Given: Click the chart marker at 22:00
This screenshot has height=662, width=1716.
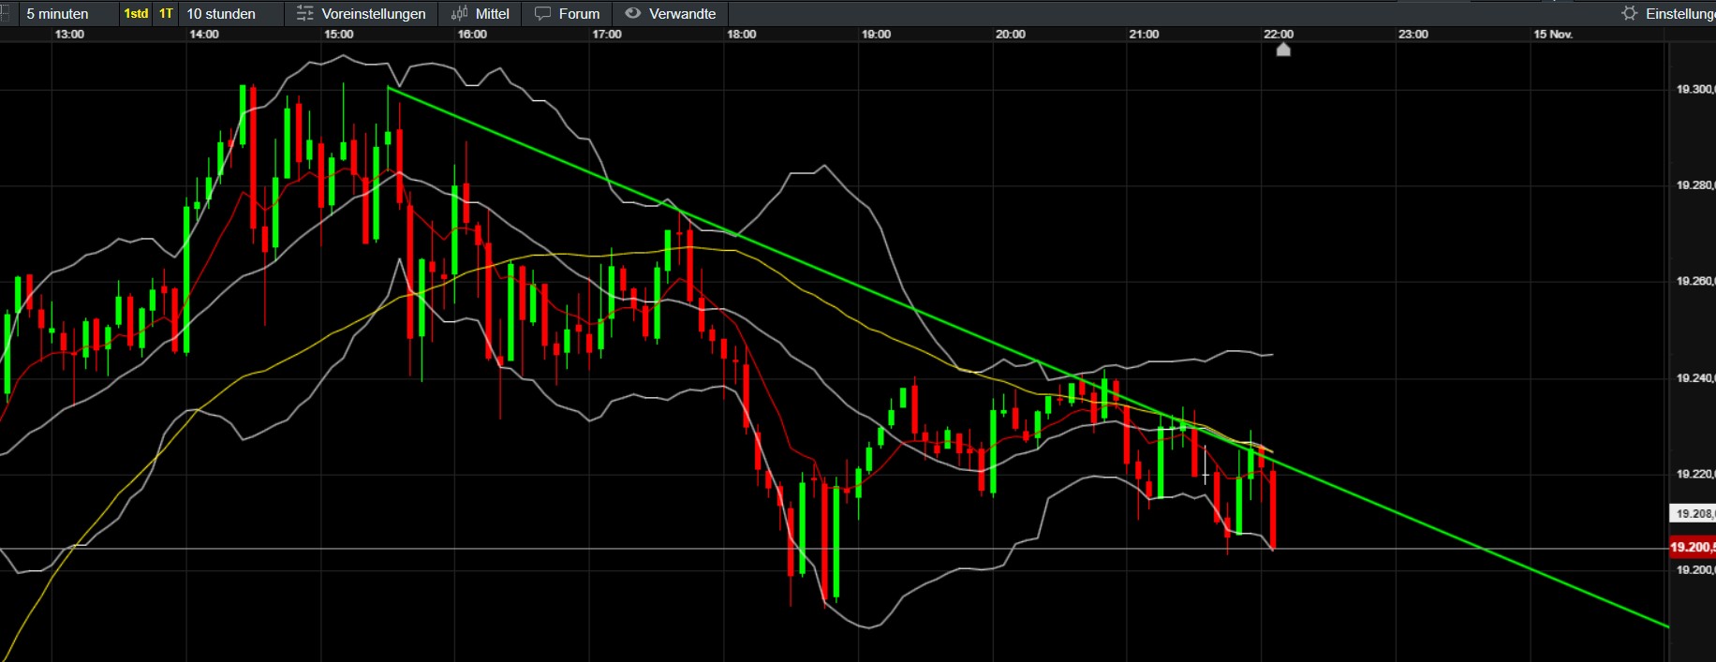Looking at the screenshot, I should [x=1283, y=50].
